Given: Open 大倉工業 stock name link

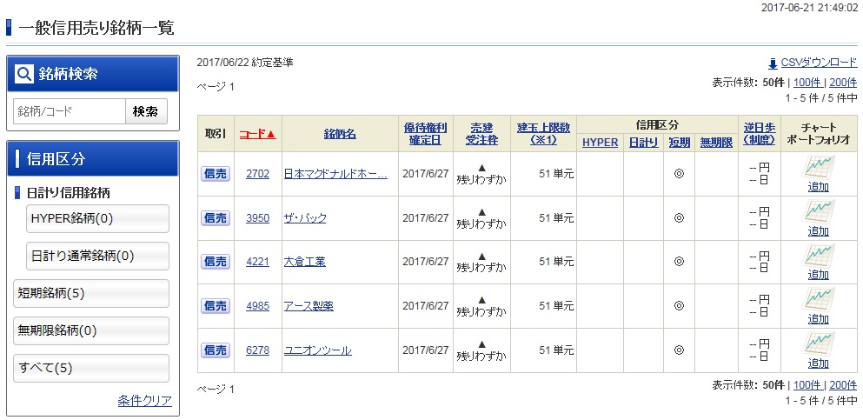Looking at the screenshot, I should (305, 262).
